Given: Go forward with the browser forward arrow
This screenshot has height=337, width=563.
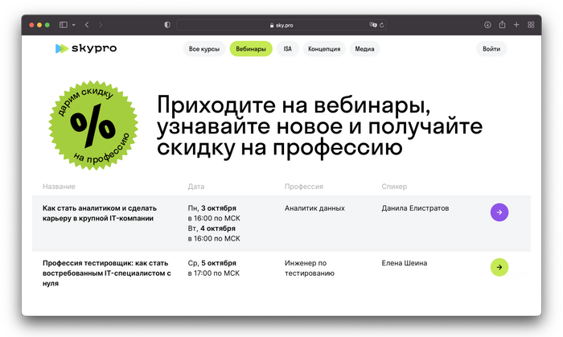Looking at the screenshot, I should [x=101, y=25].
